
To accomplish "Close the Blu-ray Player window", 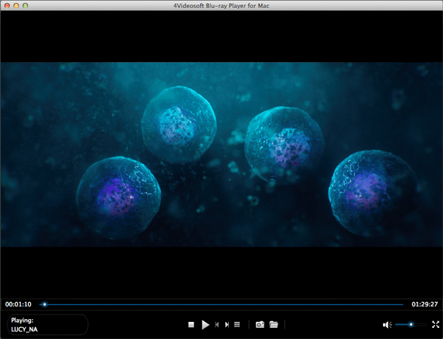I will (6, 5).
